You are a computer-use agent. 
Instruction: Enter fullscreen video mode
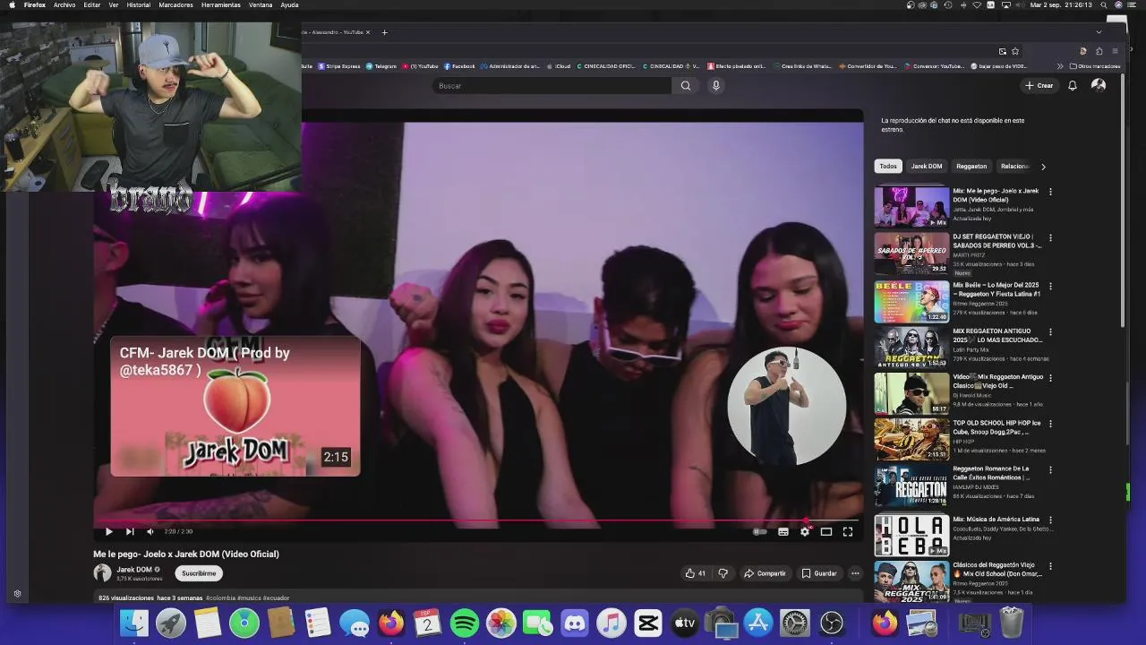[x=848, y=531]
